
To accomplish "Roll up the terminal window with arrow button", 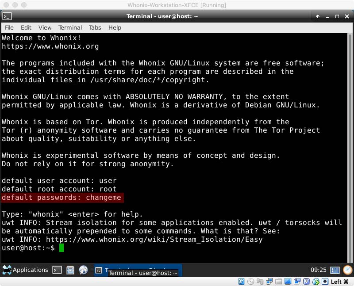I will coord(318,16).
